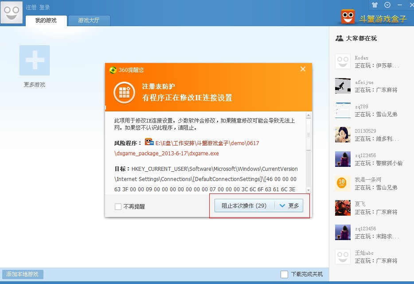
Task: Open Kodas user avatar
Action: 343,61
